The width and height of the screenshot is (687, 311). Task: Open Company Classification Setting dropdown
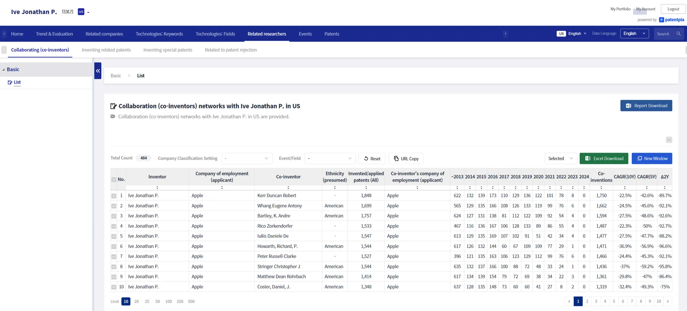pyautogui.click(x=247, y=158)
